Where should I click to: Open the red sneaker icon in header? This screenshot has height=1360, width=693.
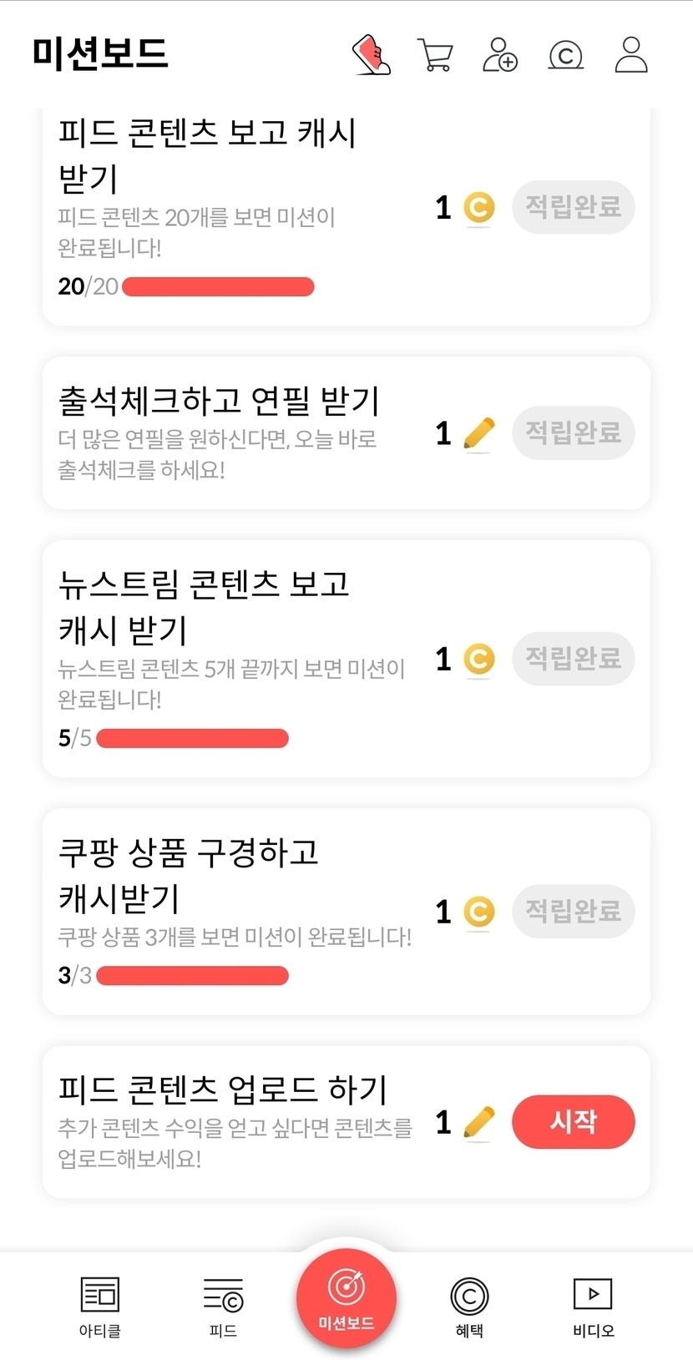pyautogui.click(x=372, y=55)
